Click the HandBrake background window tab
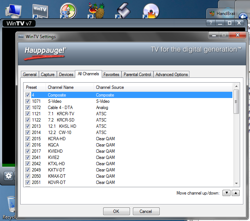The image size is (250, 221). coord(221,14)
